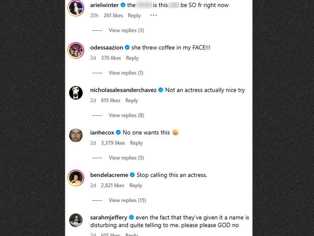Open more options on arielwinter's comment
Image resolution: width=314 pixels, height=236 pixels.
pos(153,16)
